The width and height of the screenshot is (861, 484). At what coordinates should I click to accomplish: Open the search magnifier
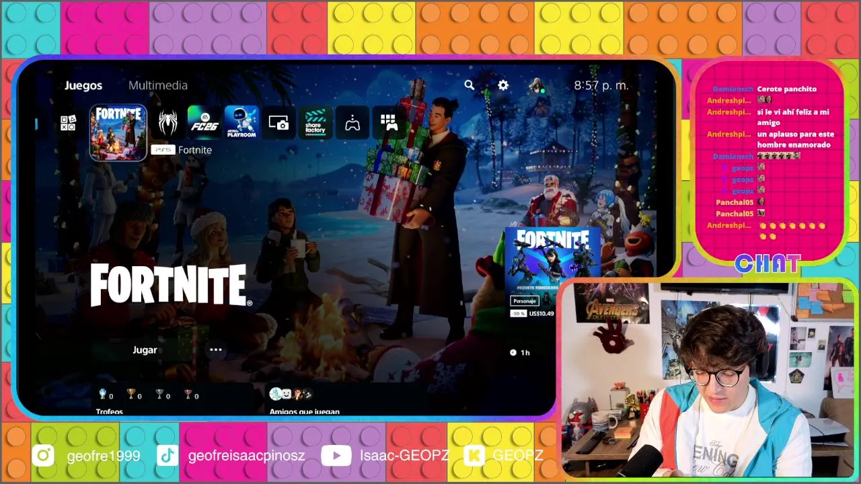pyautogui.click(x=470, y=85)
